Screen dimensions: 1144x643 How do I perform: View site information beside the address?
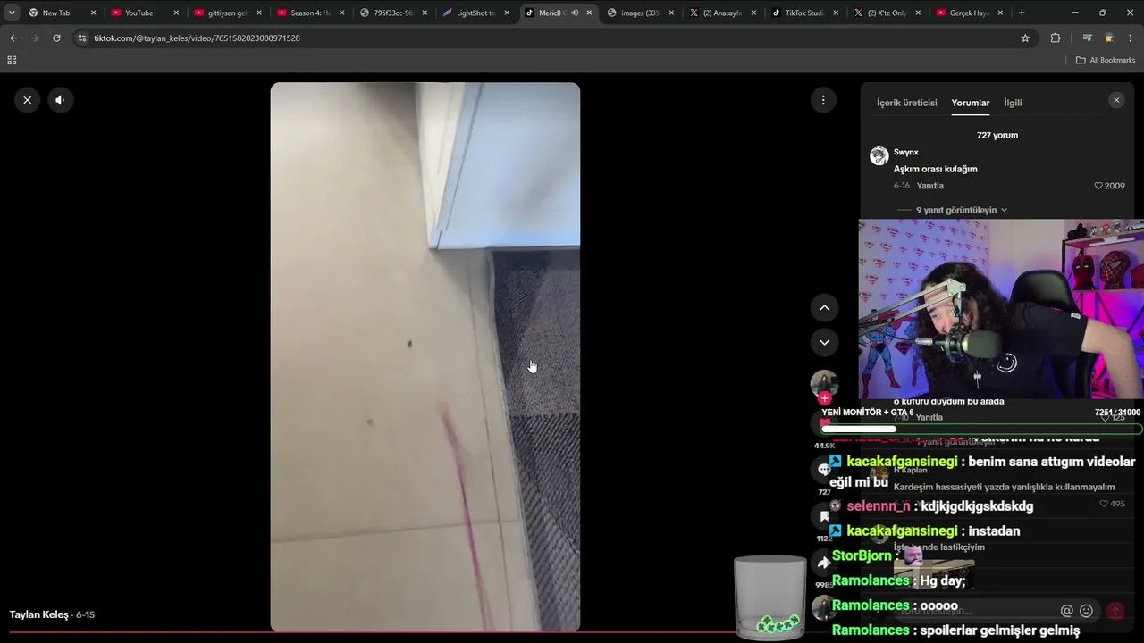82,38
